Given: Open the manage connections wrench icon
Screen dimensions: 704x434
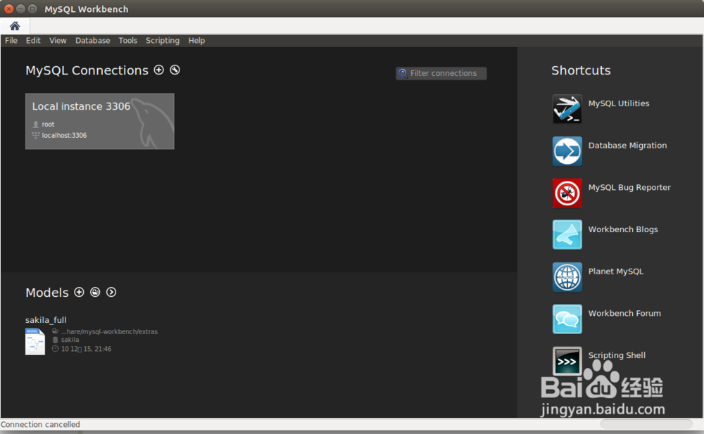Looking at the screenshot, I should (x=175, y=70).
